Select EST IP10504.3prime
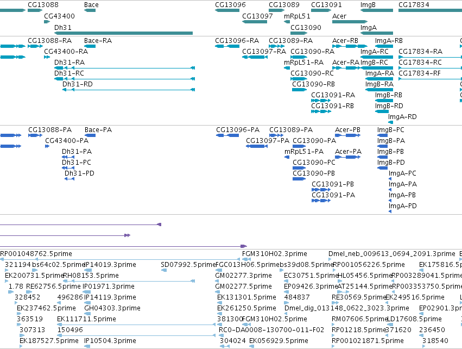462x349 pixels. tap(110, 341)
